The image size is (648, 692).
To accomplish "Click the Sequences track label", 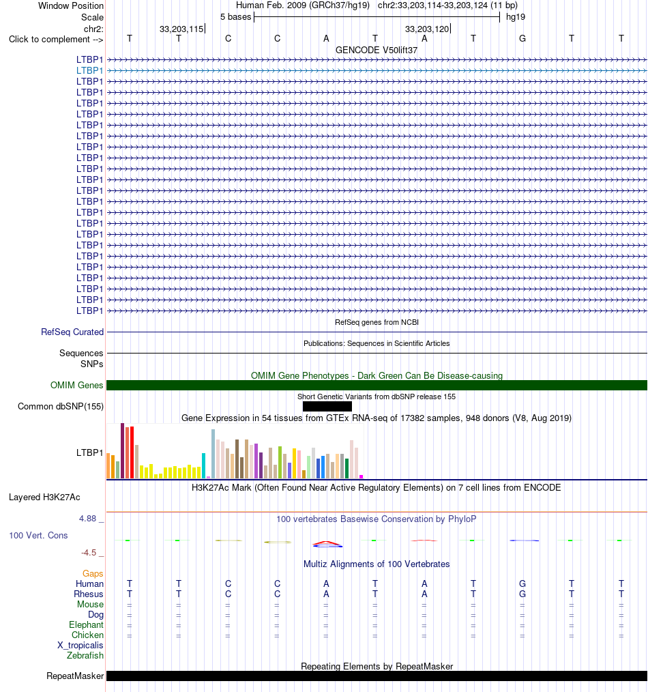I will pyautogui.click(x=81, y=353).
